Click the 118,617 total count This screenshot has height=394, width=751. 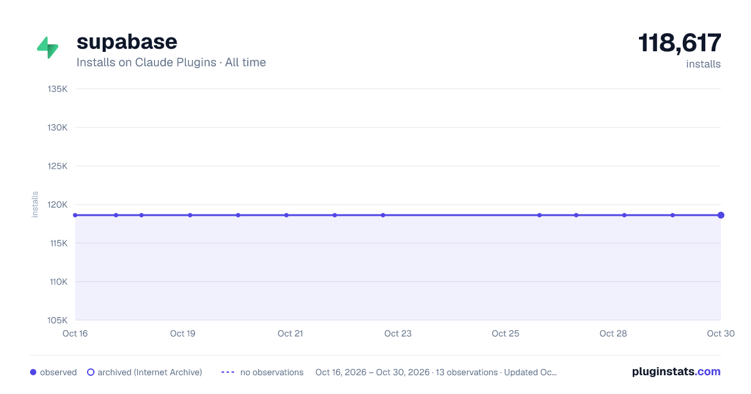680,43
